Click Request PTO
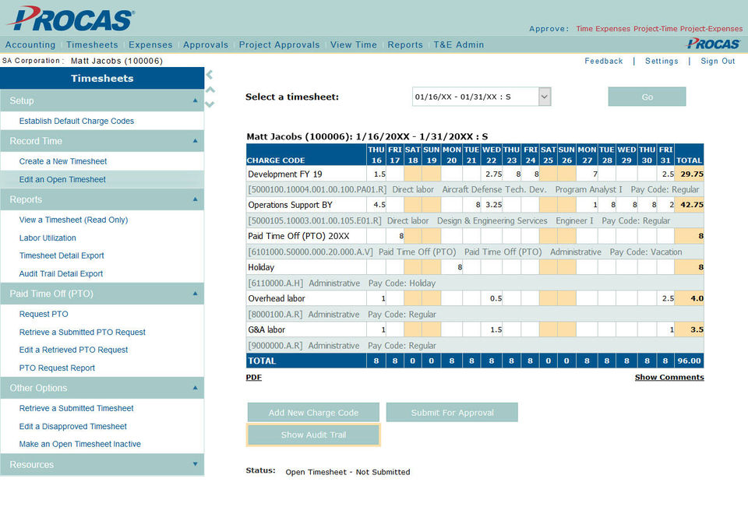The height and width of the screenshot is (507, 748). pos(44,314)
